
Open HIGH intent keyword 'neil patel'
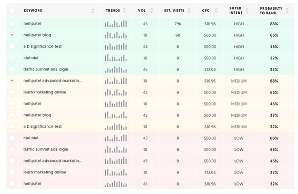[32, 24]
